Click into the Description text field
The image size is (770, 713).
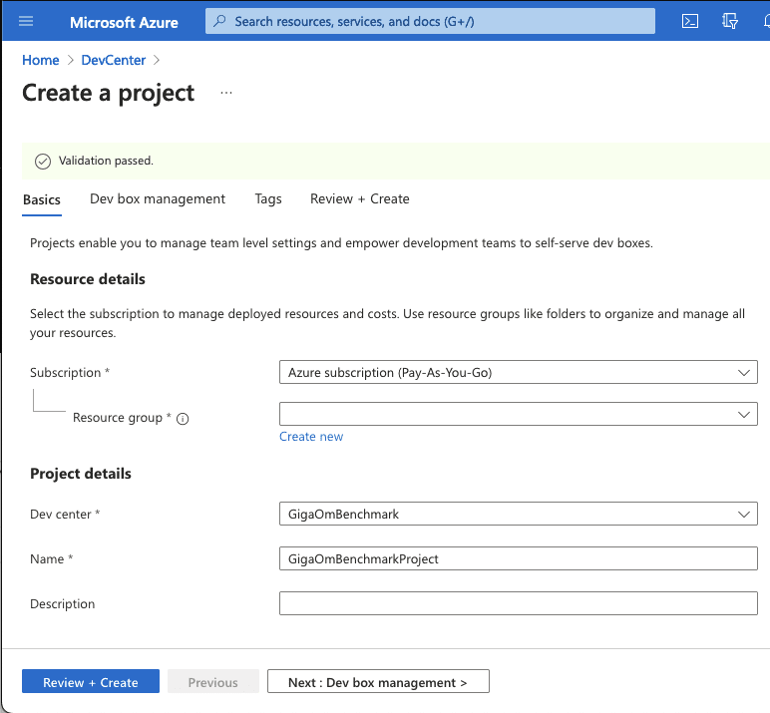click(x=518, y=604)
